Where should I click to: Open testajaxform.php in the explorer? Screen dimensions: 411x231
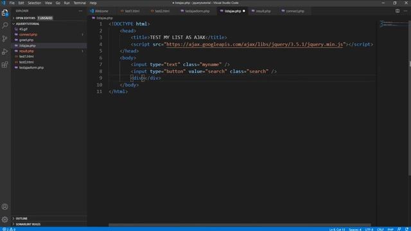[x=31, y=67]
